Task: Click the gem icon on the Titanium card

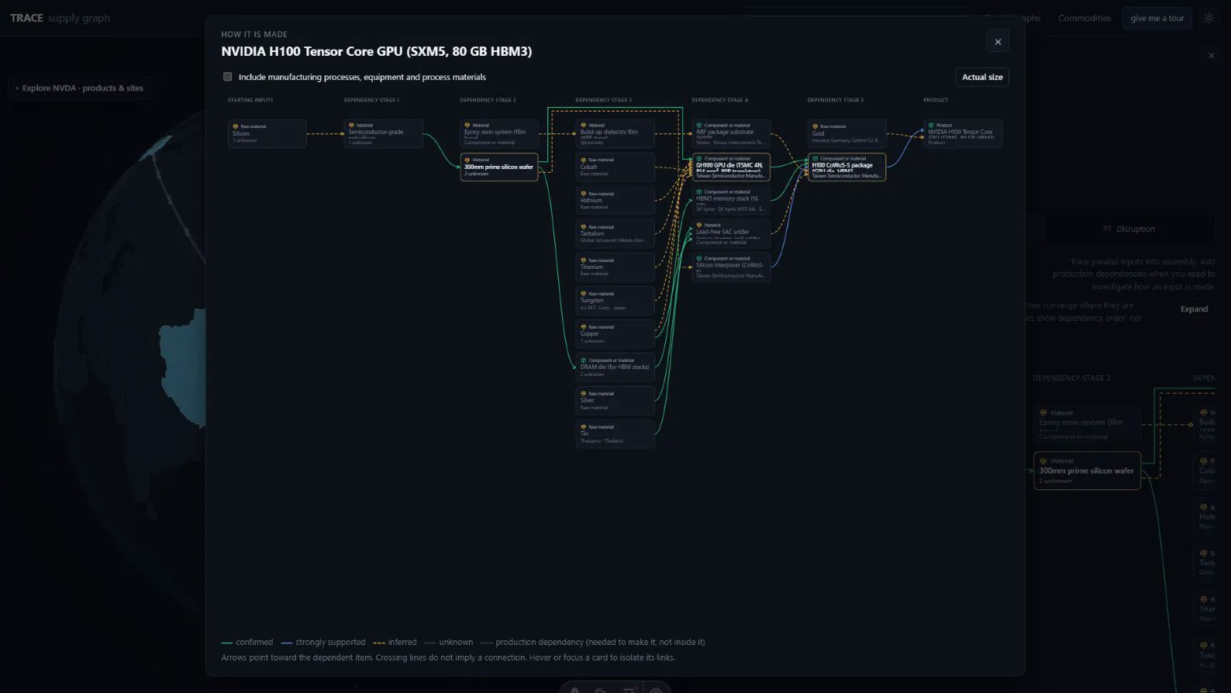Action: [x=584, y=260]
